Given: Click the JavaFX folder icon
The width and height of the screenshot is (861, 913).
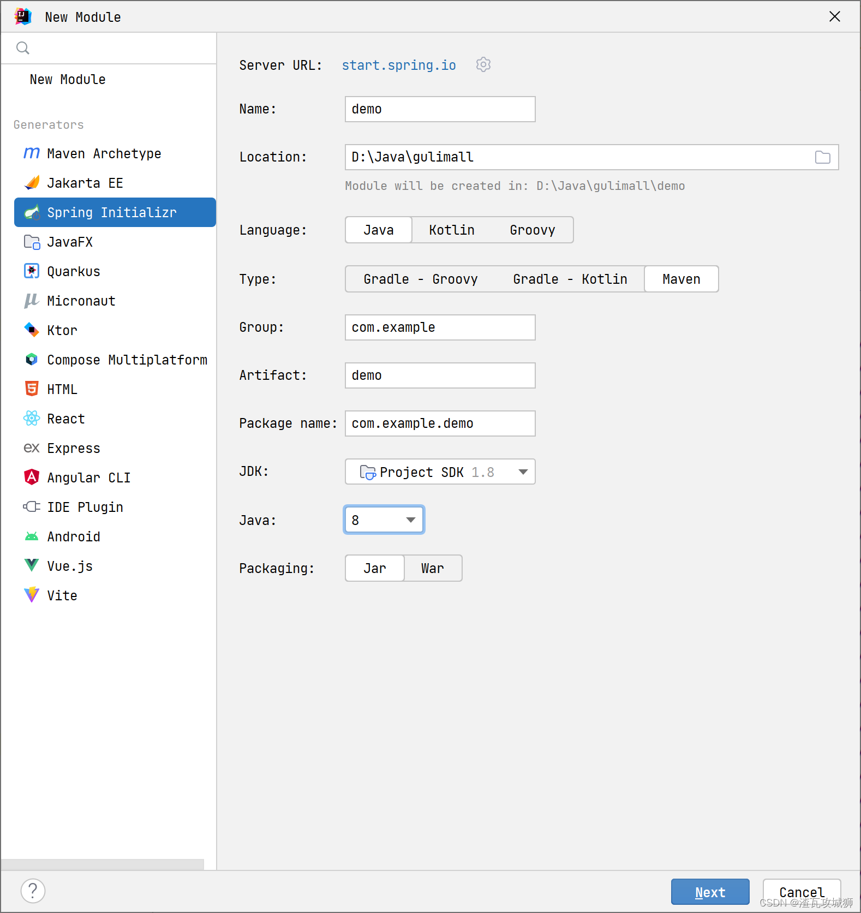Looking at the screenshot, I should point(32,242).
